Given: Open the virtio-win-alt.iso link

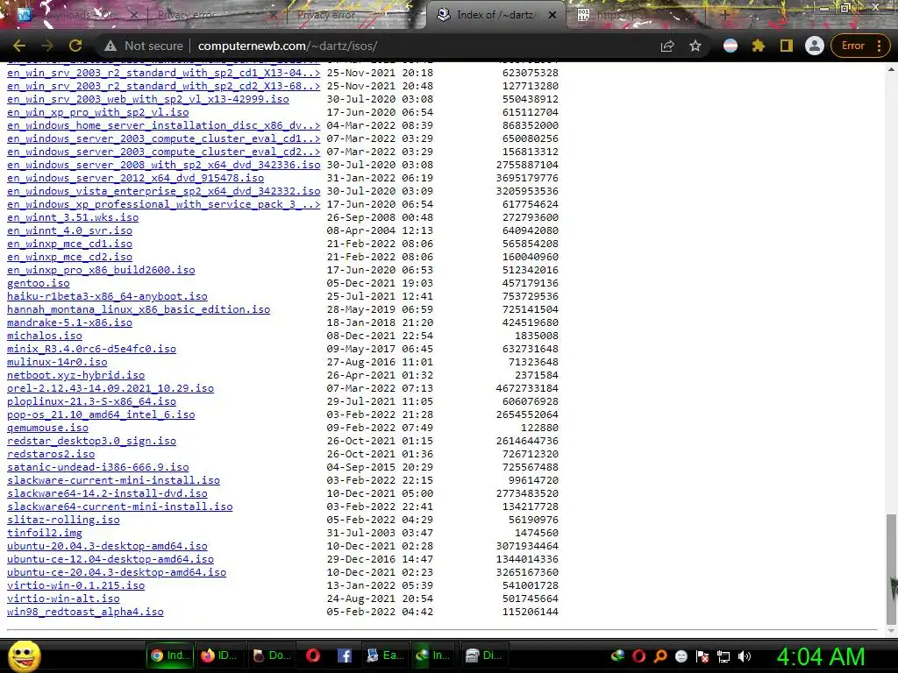Looking at the screenshot, I should [x=63, y=599].
